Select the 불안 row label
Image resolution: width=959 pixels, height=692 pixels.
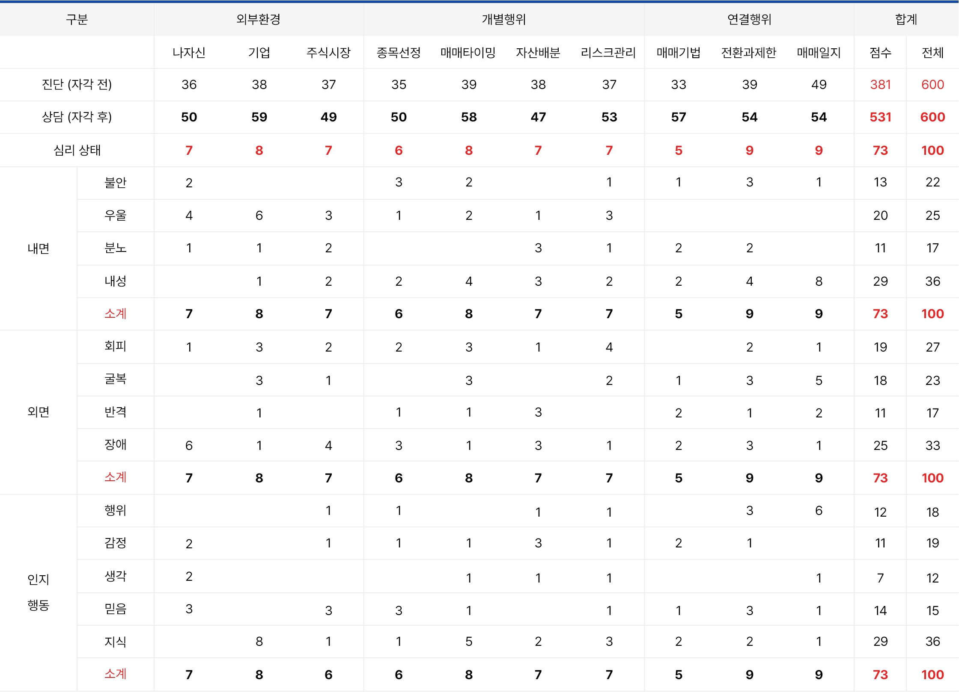[115, 183]
